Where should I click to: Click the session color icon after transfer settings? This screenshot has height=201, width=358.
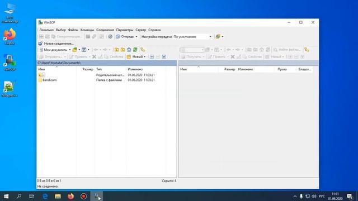(x=218, y=36)
